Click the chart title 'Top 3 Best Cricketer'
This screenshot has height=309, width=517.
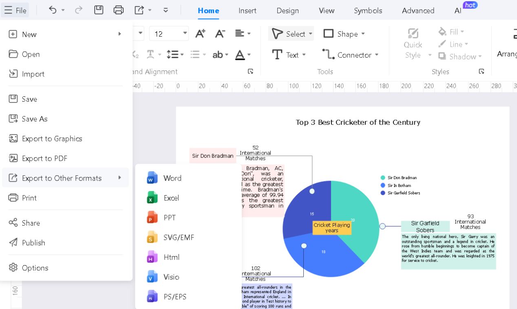coord(358,122)
